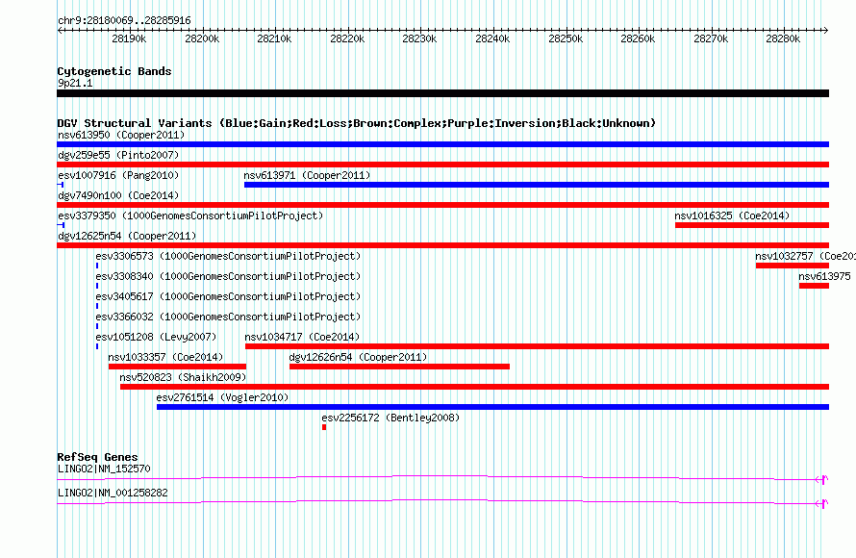
Task: Click the DGV Structural Variants track title
Action: click(357, 123)
